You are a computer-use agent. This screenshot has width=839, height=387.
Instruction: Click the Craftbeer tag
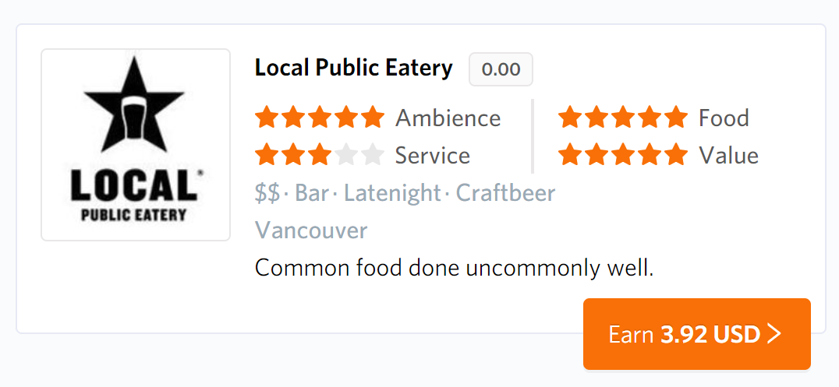click(x=505, y=193)
